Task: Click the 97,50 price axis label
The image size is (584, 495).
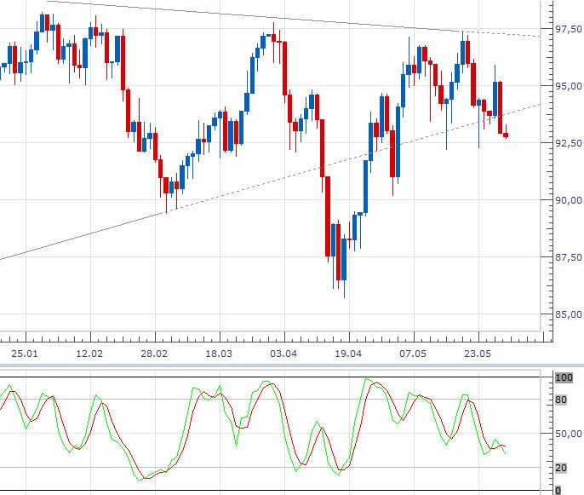Action: pos(569,29)
